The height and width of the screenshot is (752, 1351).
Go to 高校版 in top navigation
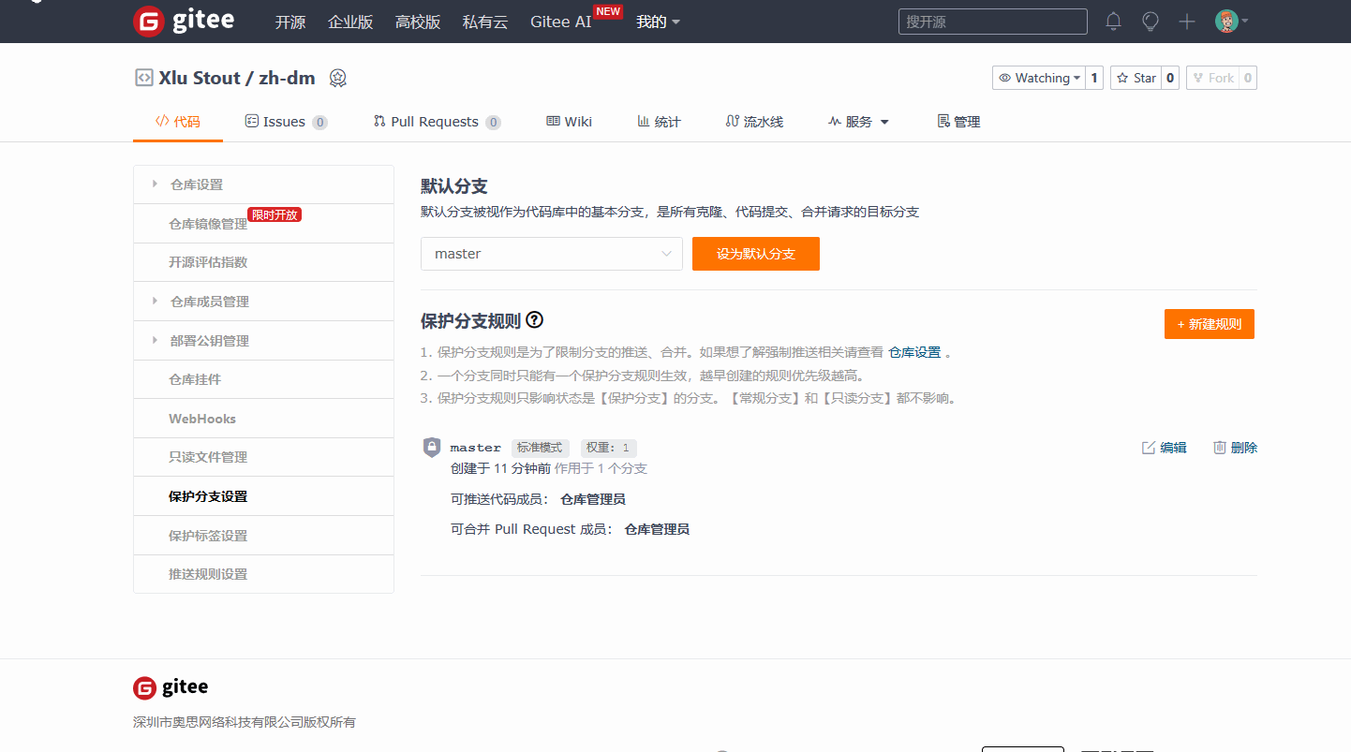[418, 22]
